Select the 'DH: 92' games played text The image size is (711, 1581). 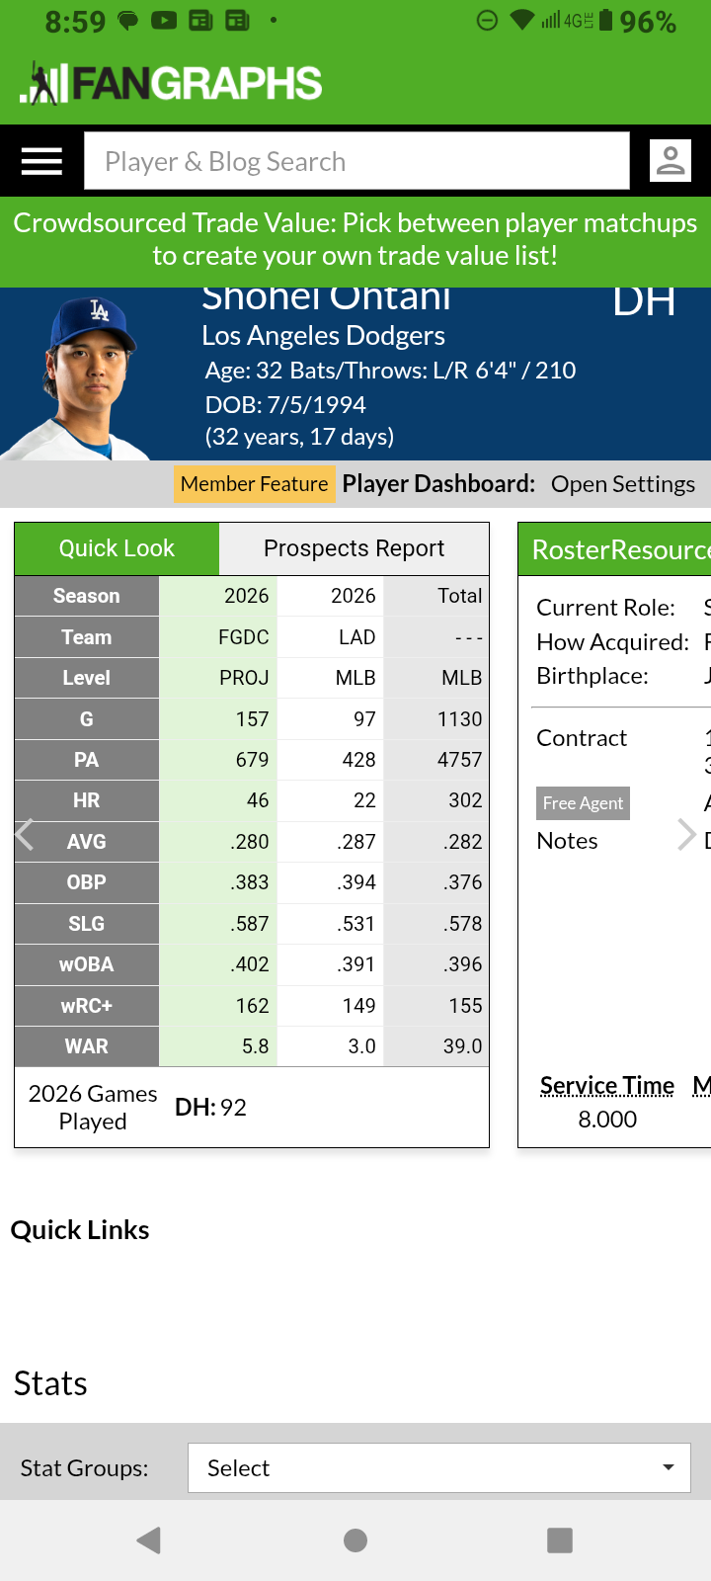210,1108
